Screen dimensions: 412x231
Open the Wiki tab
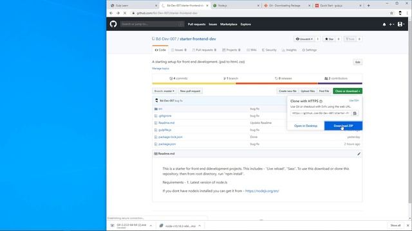[252, 50]
